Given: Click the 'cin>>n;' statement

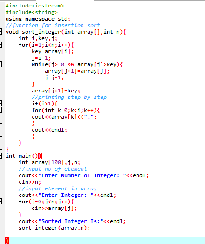Looking at the screenshot, I should [30, 182].
